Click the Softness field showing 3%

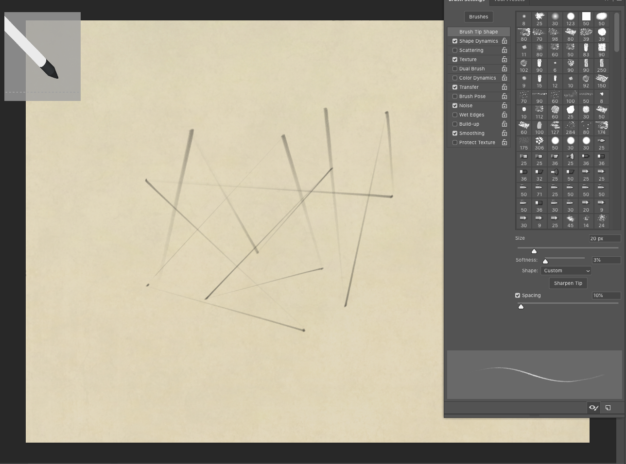(606, 260)
